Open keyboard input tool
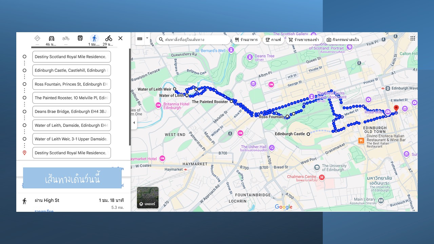Viewport: 434px width, 244px height. tap(140, 39)
